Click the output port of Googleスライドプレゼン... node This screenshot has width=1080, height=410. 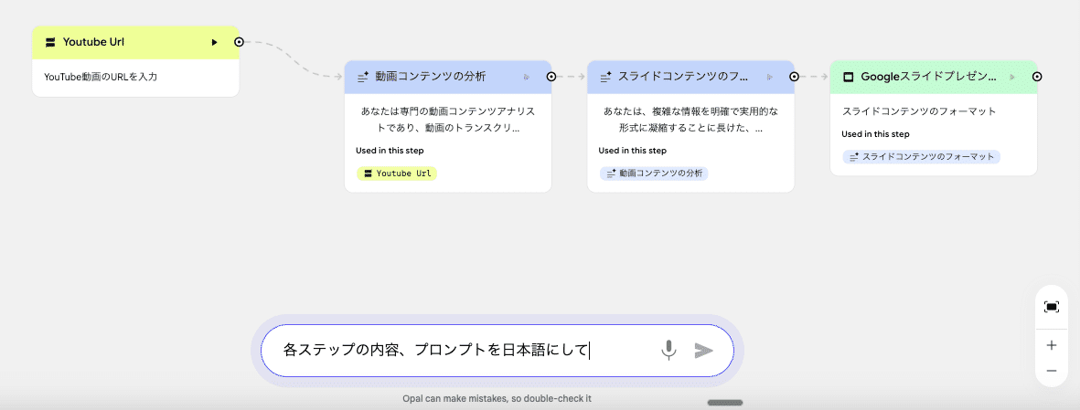[x=1037, y=78]
